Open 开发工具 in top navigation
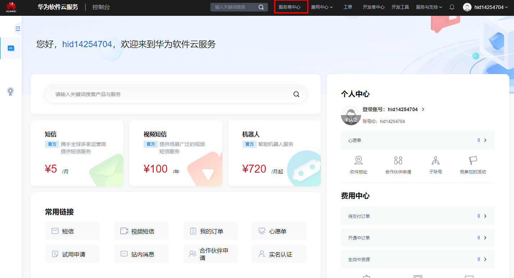This screenshot has height=278, width=514. point(400,7)
